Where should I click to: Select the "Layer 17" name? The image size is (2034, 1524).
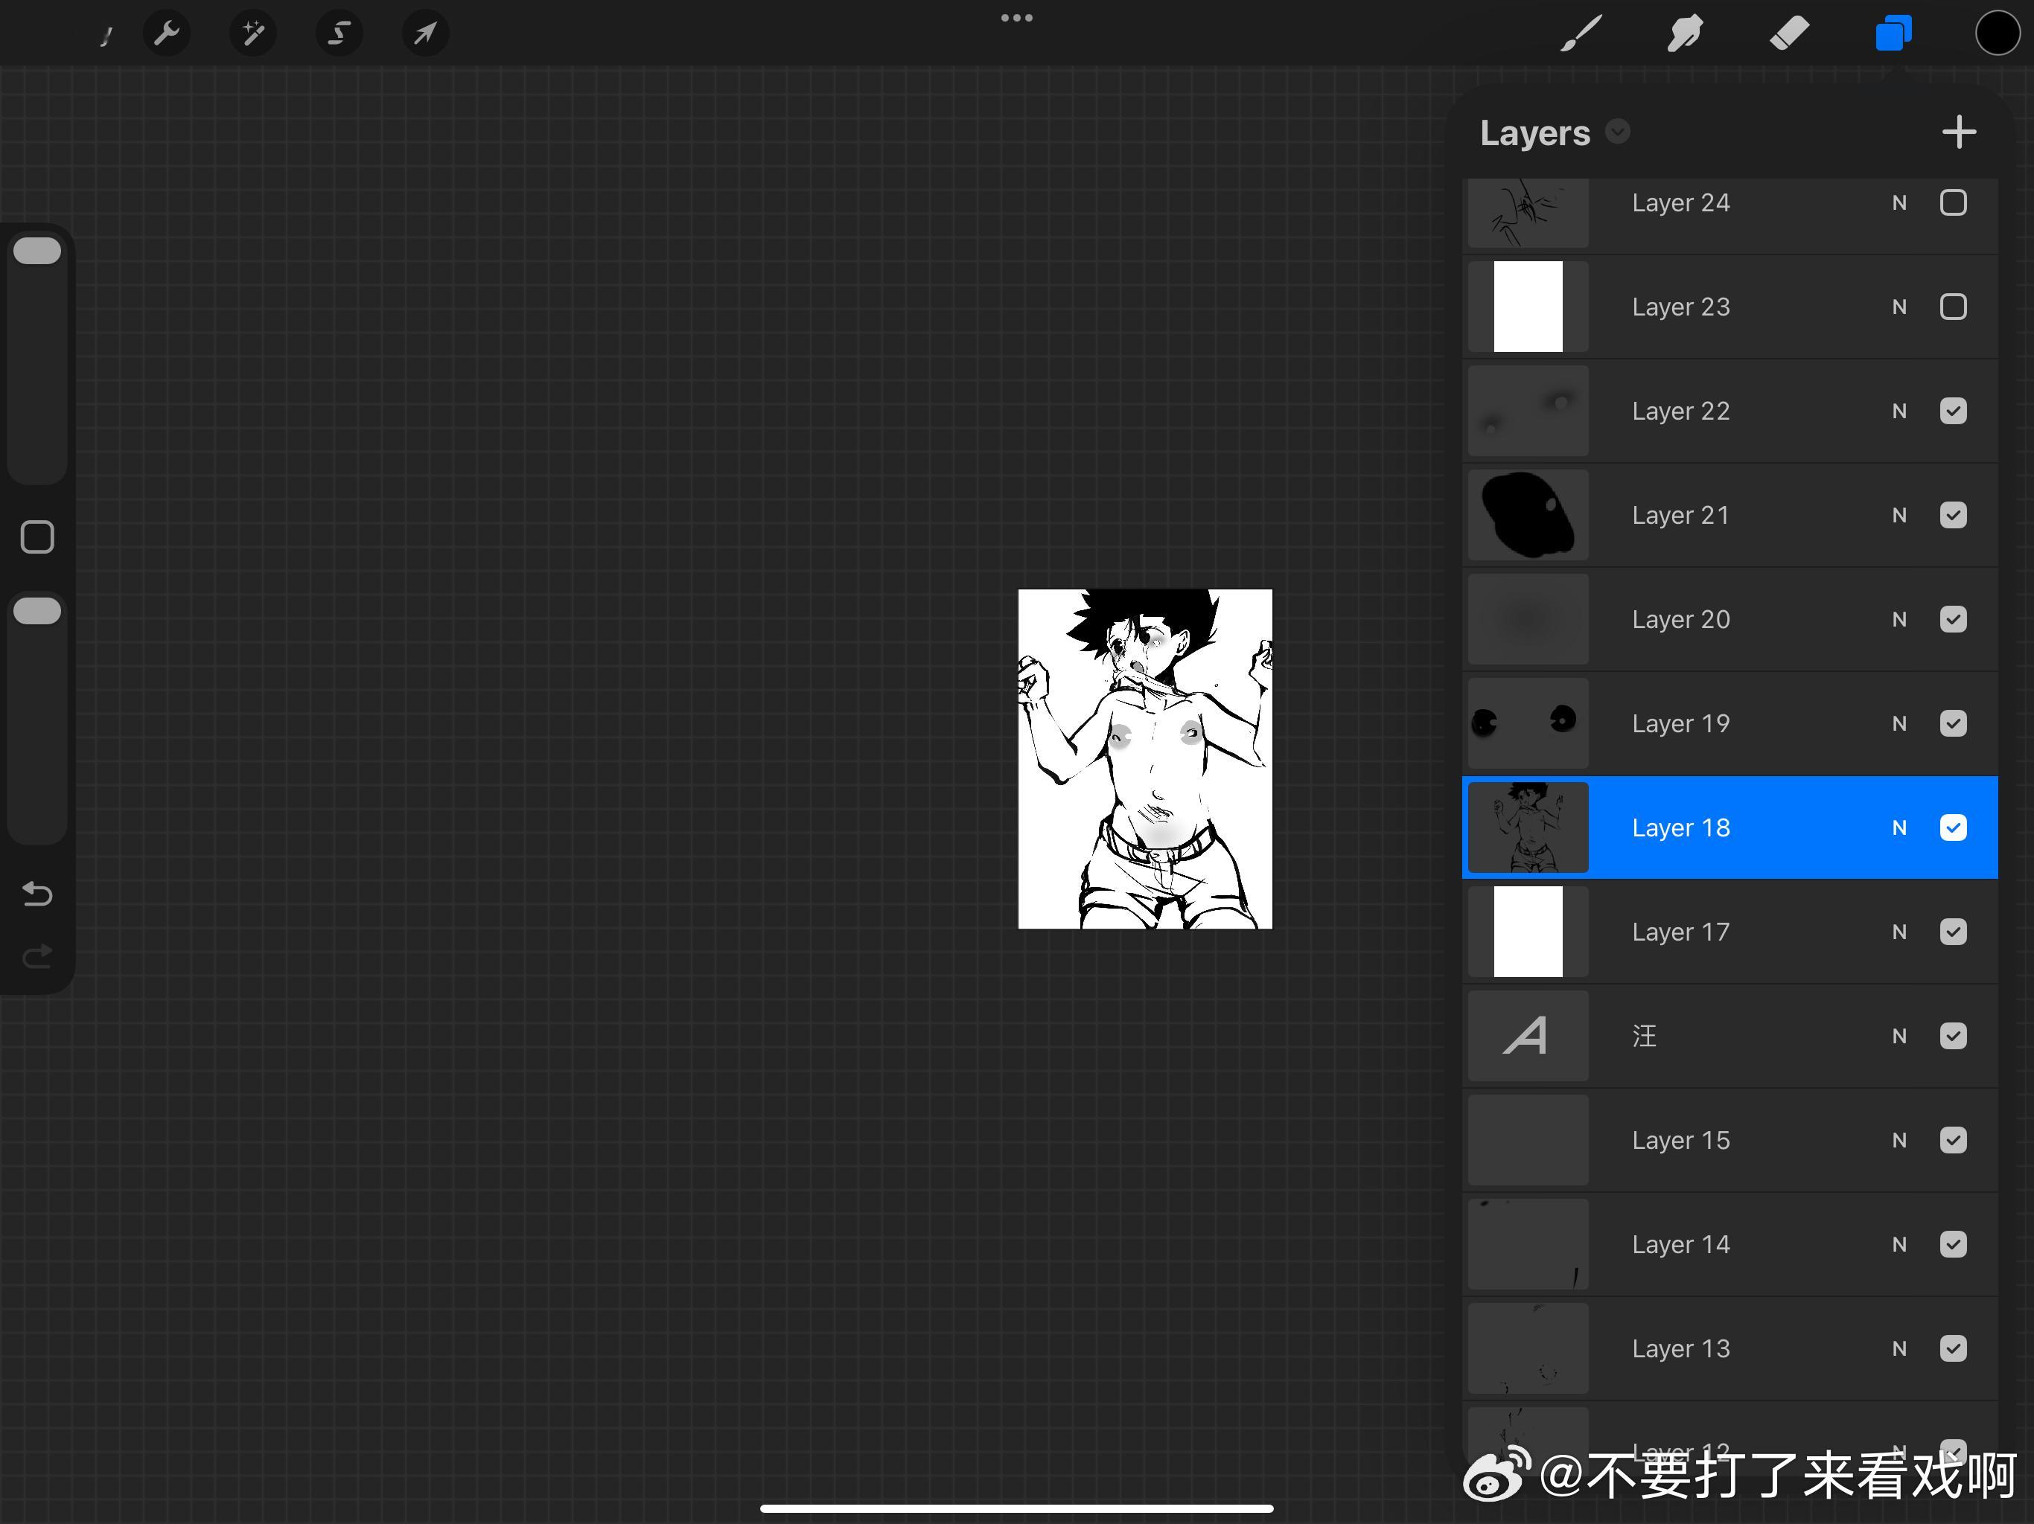click(x=1681, y=931)
